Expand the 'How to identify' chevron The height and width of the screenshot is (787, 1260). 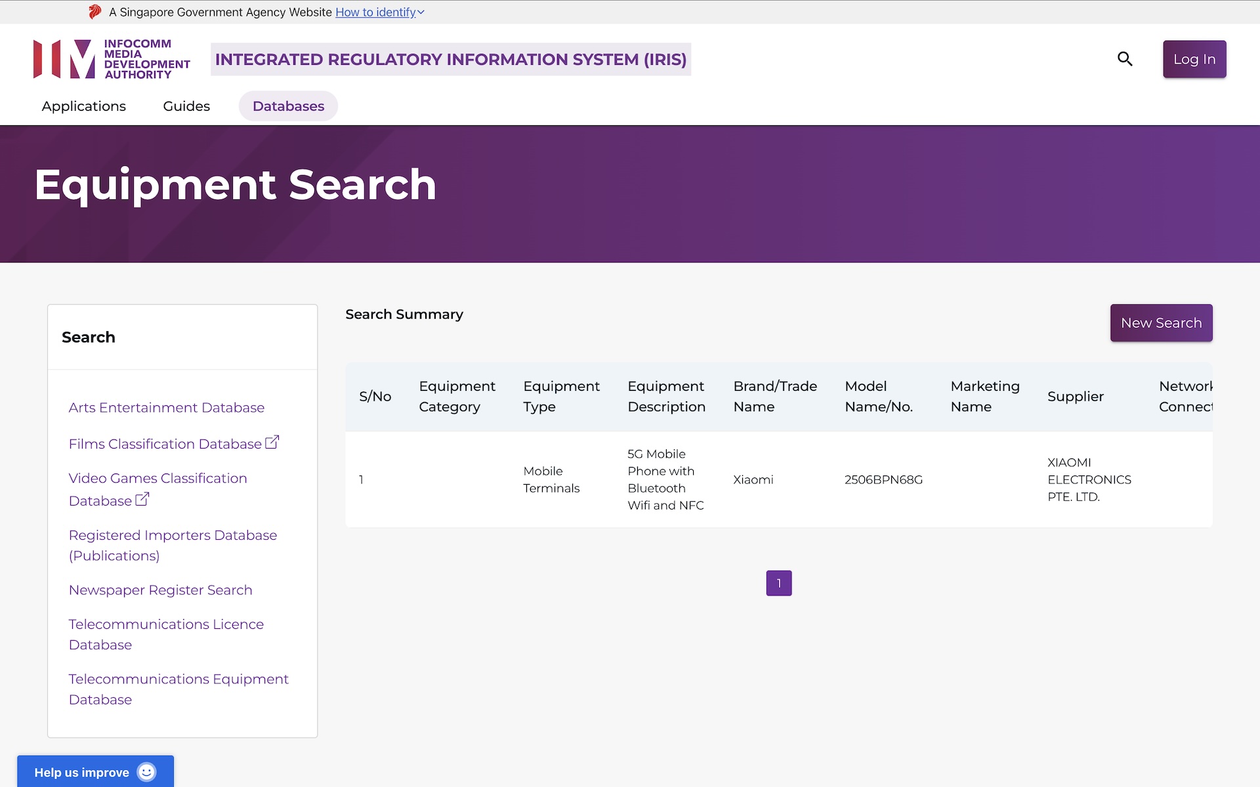421,12
